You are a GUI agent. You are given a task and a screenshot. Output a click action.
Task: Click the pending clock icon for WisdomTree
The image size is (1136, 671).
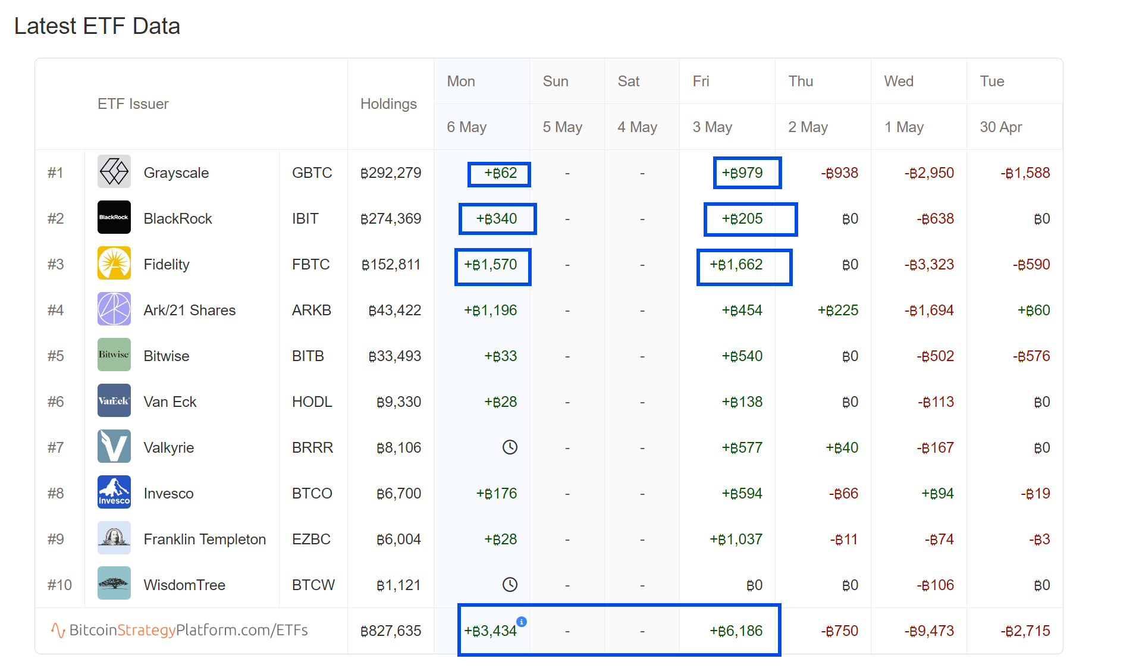click(x=510, y=585)
